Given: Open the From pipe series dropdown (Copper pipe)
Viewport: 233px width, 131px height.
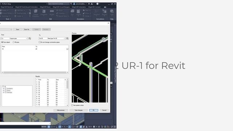Looking at the screenshot, I should click(x=14, y=39).
